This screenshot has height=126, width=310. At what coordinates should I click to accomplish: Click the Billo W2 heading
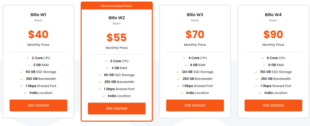tap(116, 18)
